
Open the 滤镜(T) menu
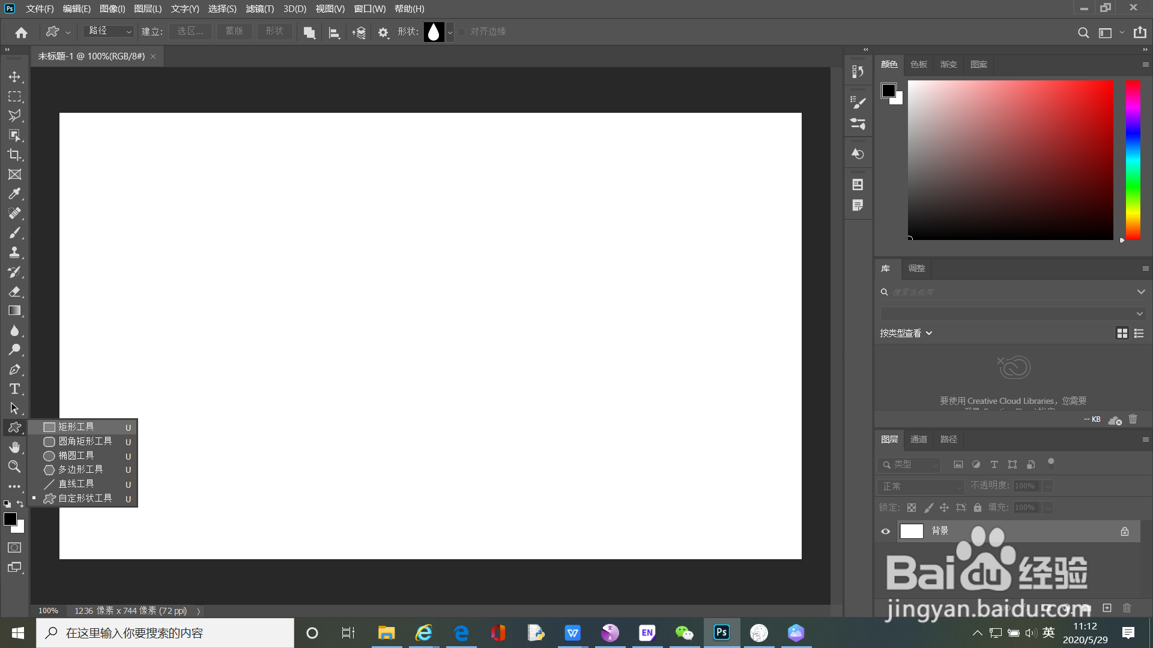[259, 8]
